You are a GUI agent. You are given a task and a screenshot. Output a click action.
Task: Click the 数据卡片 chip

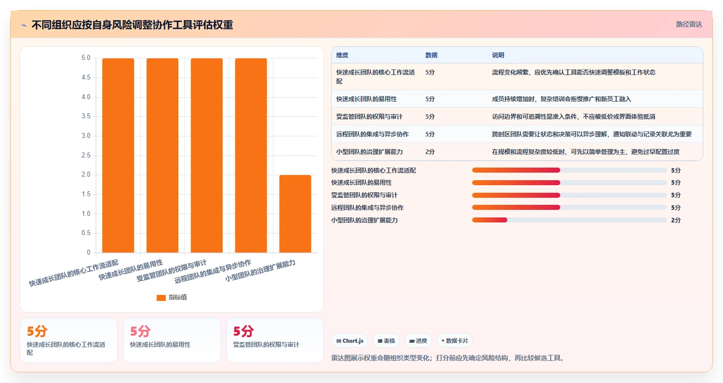pos(454,341)
